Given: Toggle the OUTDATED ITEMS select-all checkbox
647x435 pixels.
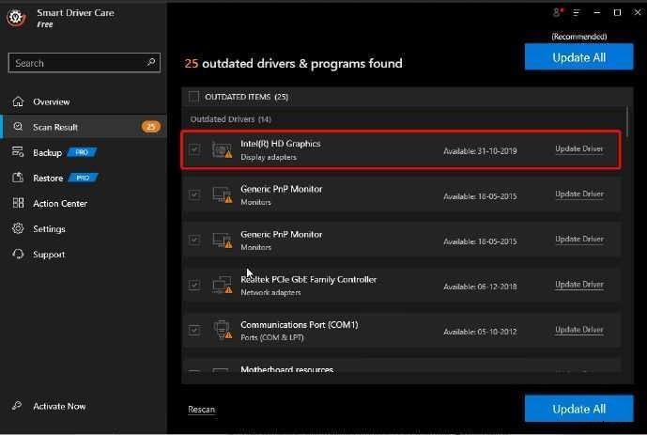Looking at the screenshot, I should click(x=193, y=97).
